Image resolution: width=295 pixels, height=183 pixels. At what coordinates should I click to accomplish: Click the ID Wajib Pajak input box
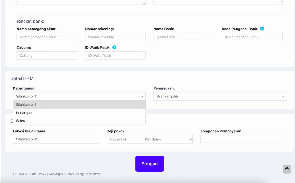tap(115, 56)
